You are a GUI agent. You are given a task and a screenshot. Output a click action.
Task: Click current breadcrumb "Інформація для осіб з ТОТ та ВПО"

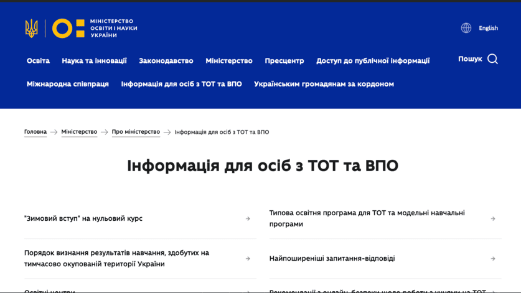pyautogui.click(x=222, y=133)
